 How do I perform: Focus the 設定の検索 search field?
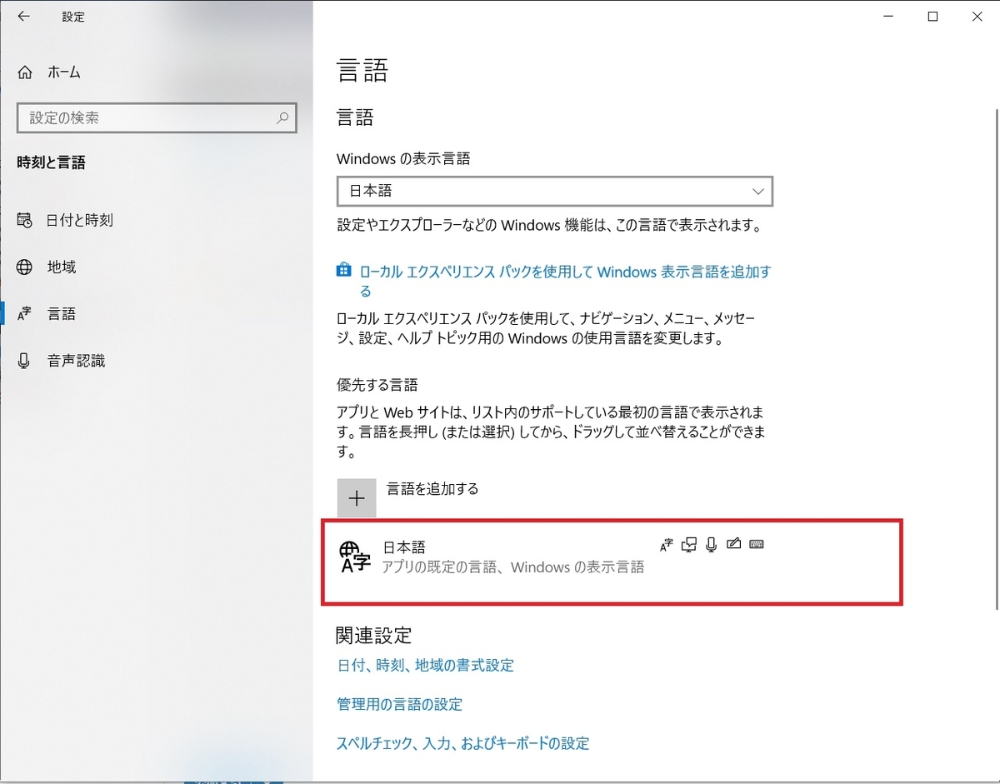[x=157, y=118]
